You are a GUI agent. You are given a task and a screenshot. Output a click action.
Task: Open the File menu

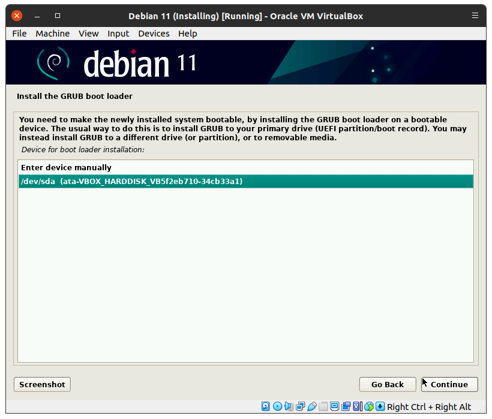[19, 34]
